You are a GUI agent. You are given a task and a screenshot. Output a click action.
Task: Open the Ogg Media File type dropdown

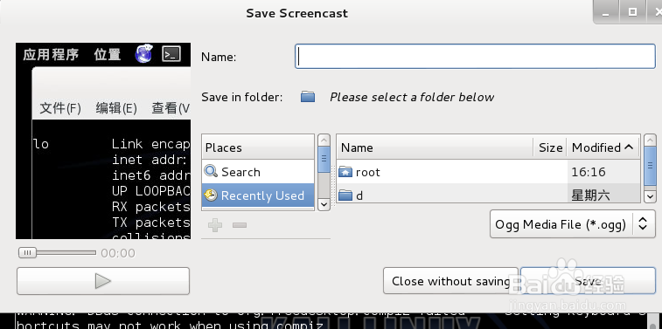pyautogui.click(x=573, y=224)
